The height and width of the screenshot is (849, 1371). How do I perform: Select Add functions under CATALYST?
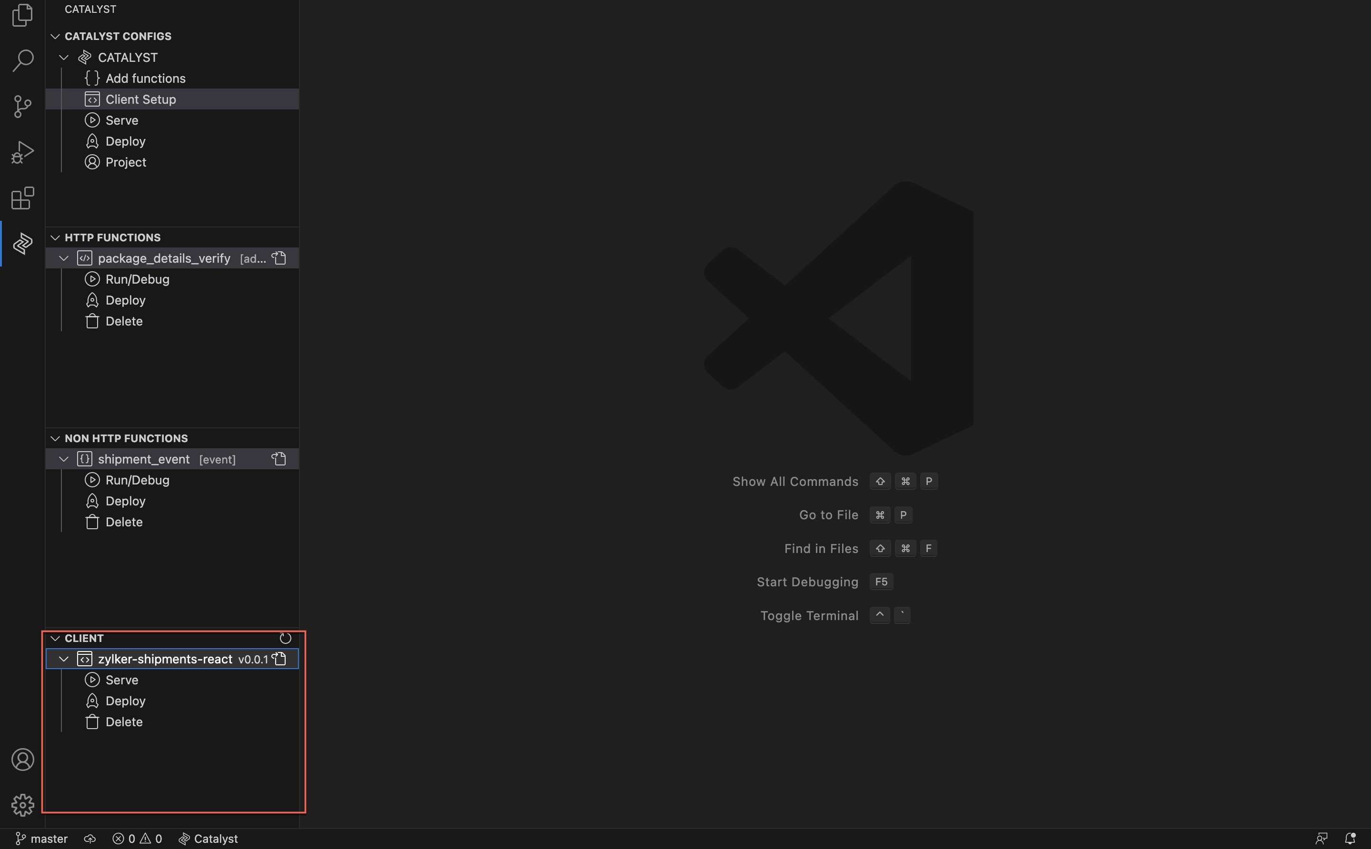coord(145,79)
